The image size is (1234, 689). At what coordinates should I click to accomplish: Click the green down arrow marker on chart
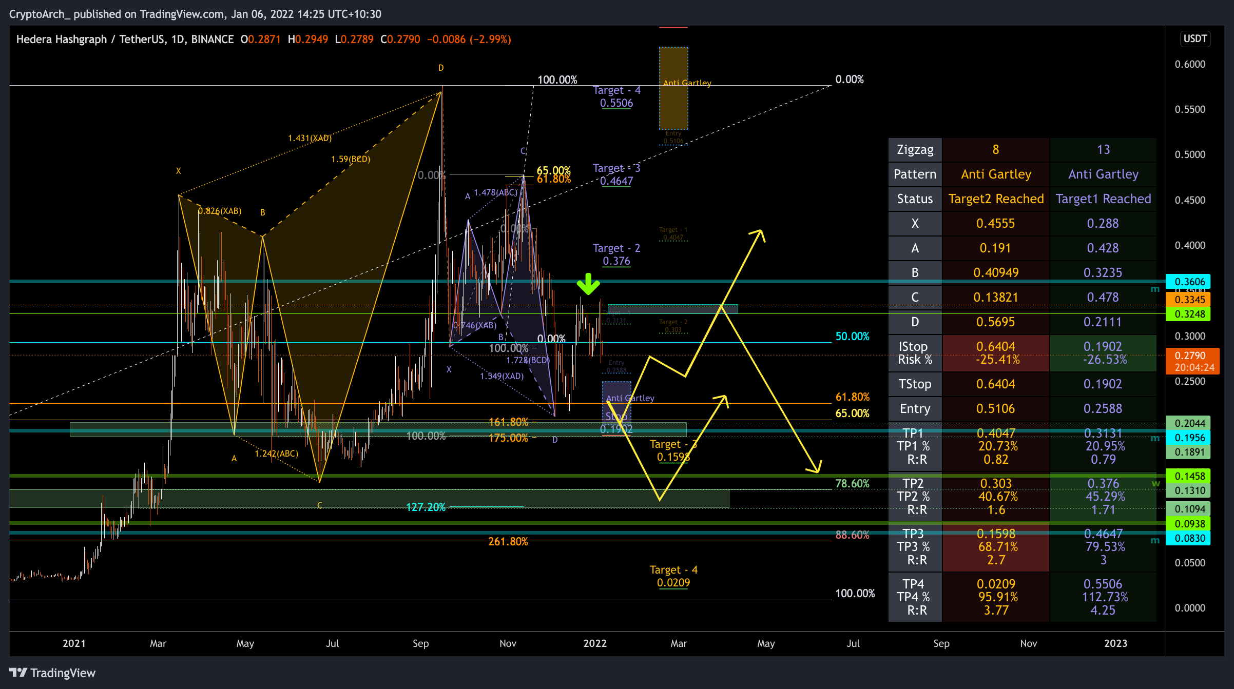(588, 284)
